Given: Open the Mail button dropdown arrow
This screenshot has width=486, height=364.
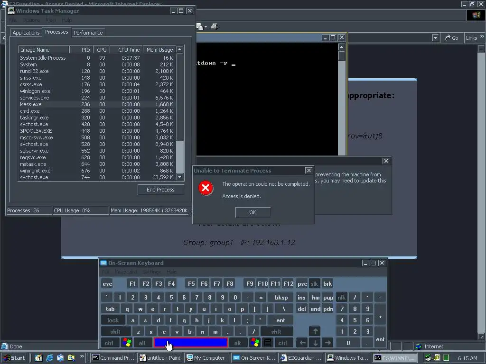Looking at the screenshot, I should tap(206, 27).
